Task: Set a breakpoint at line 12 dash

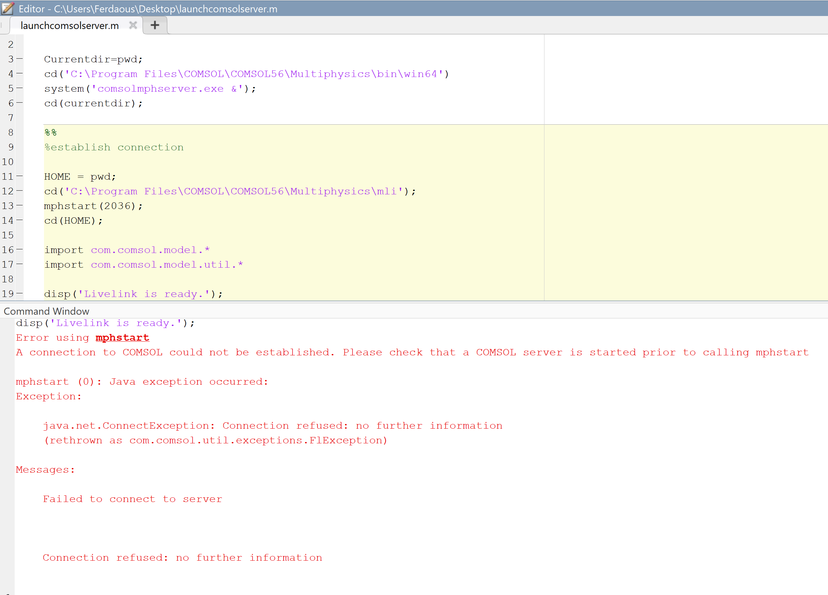Action: pyautogui.click(x=20, y=191)
